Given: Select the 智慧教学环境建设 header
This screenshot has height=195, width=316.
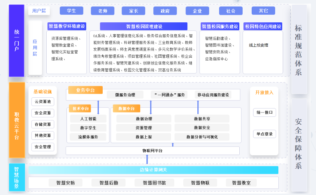Looking at the screenshot, I should click(67, 26).
